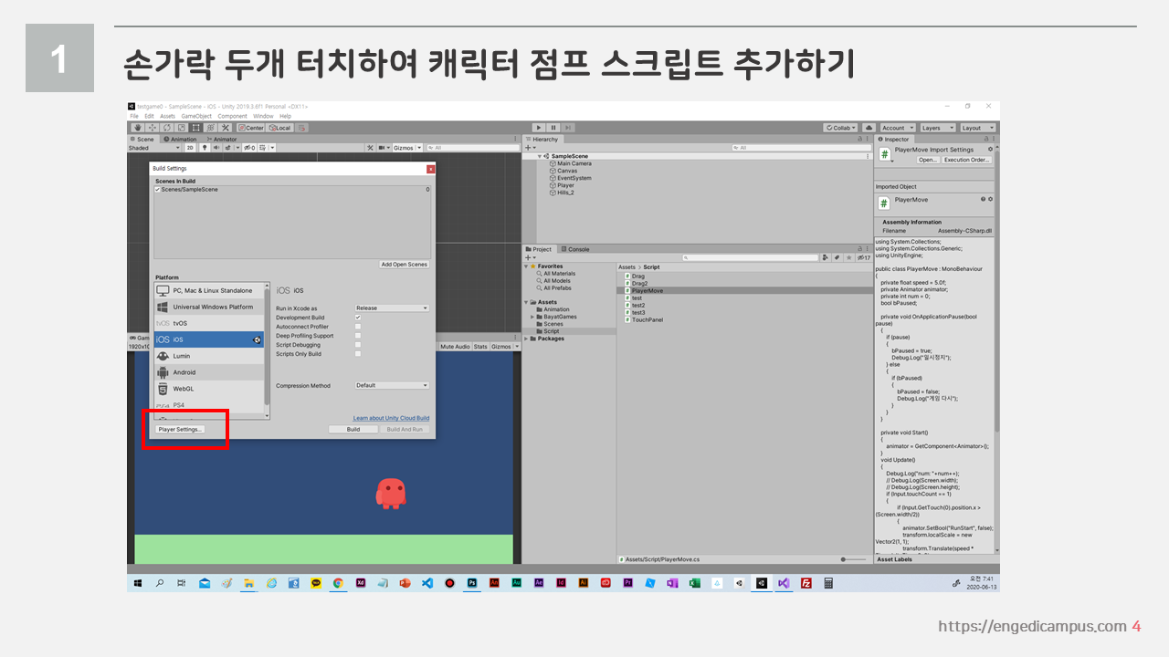Toggle Mute Audio in Game view
1169x657 pixels.
pos(455,347)
